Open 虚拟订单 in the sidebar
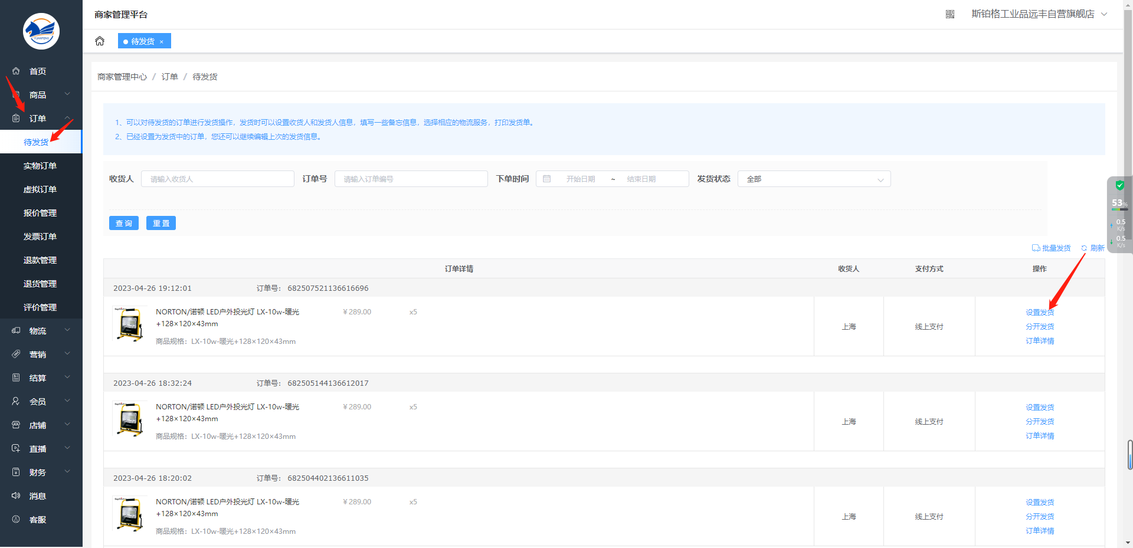 (40, 189)
